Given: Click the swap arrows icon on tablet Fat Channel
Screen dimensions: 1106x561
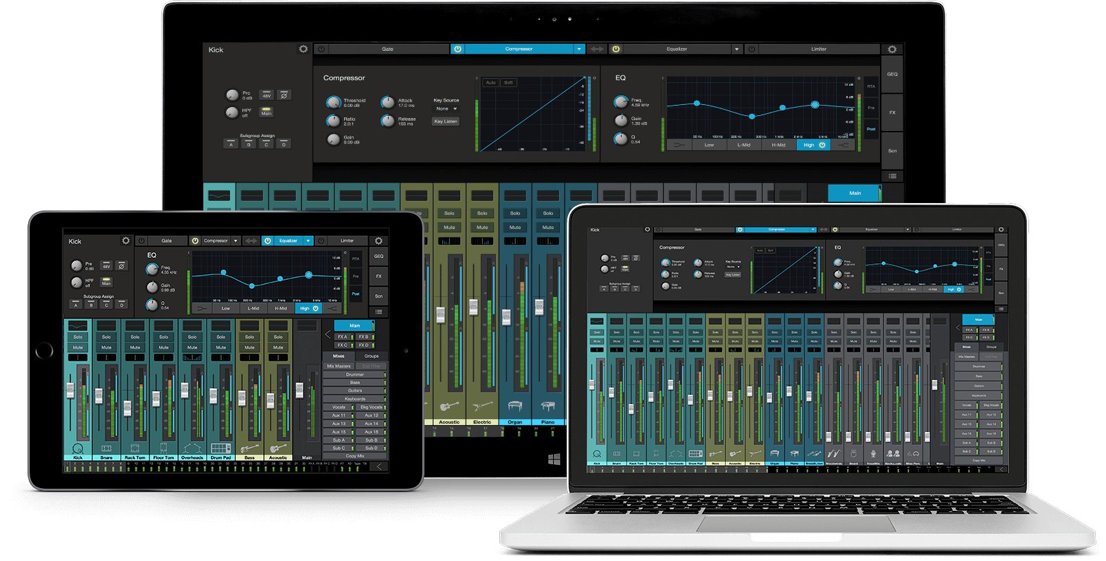Looking at the screenshot, I should pos(251,241).
